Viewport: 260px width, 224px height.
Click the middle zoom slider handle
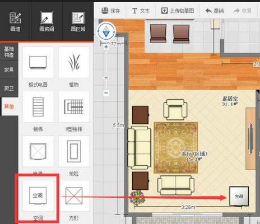(106, 78)
